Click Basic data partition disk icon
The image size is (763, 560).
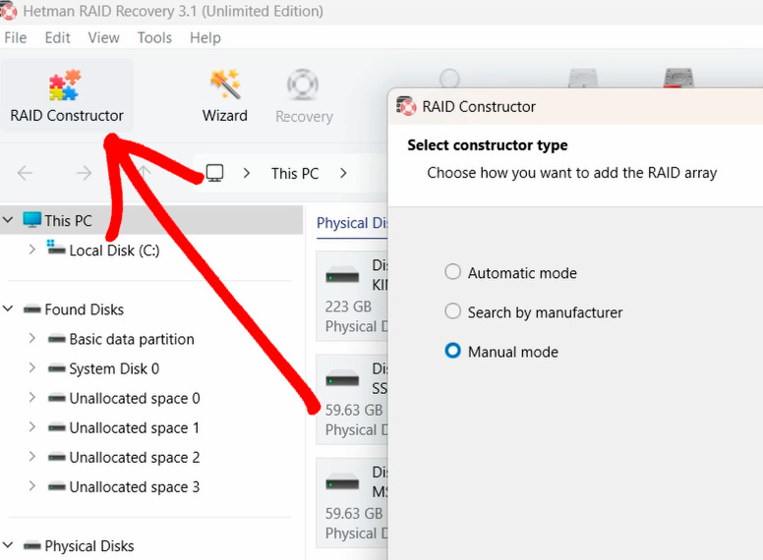point(56,339)
